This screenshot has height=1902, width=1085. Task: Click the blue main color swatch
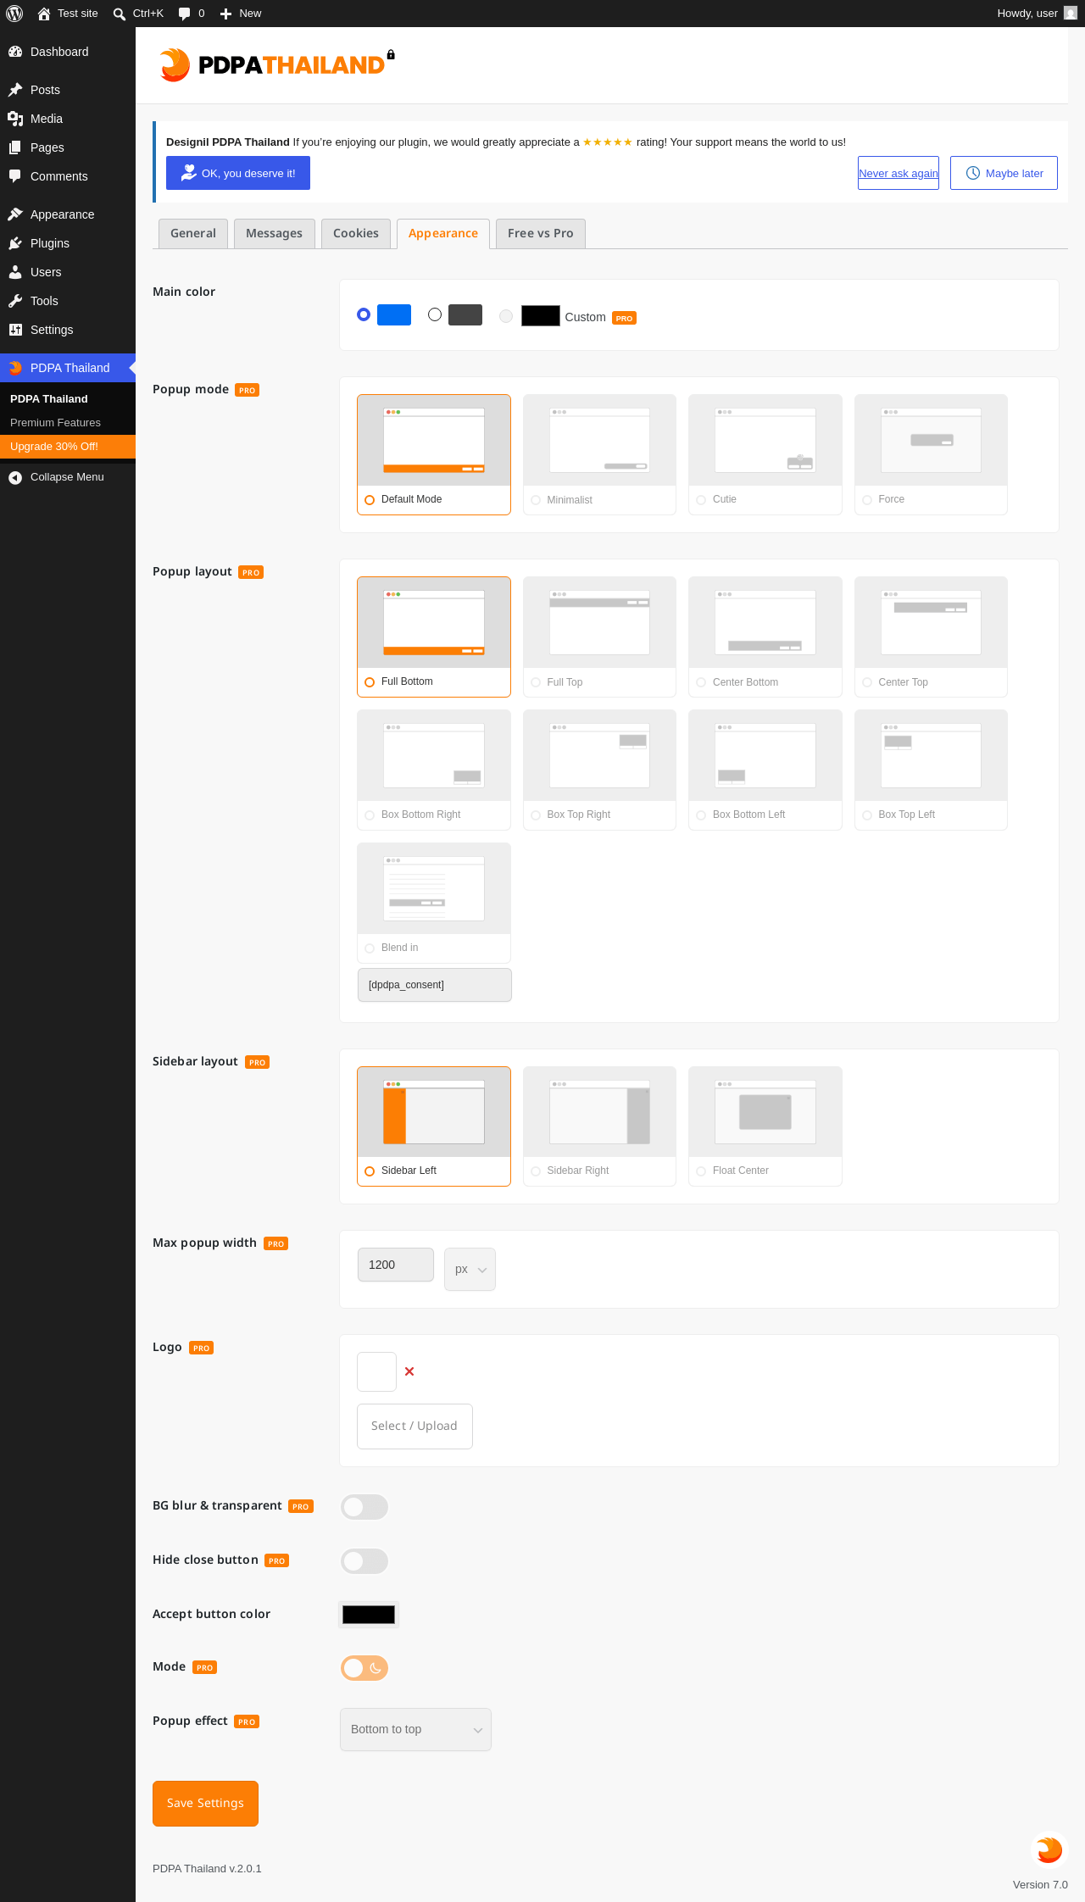[394, 314]
